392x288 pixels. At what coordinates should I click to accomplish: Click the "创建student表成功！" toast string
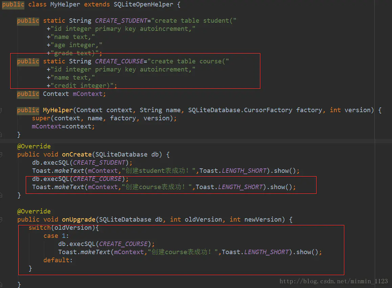[x=158, y=171]
